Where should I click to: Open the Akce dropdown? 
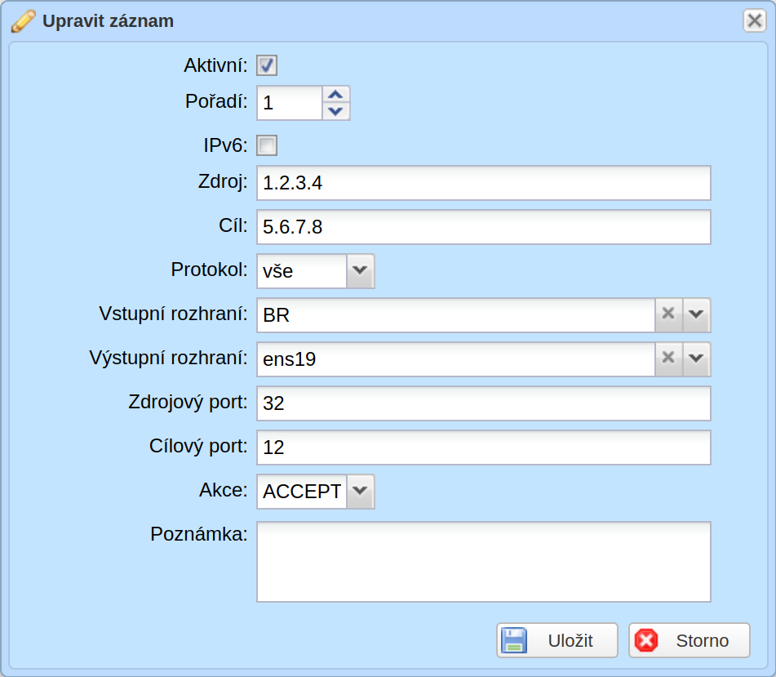[x=360, y=492]
